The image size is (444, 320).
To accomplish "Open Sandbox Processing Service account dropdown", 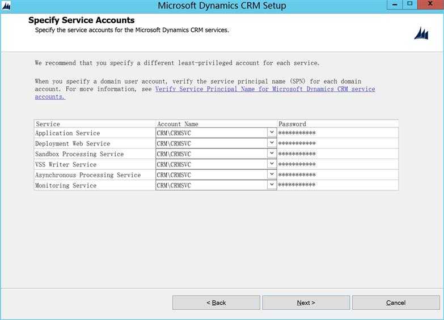I will coord(272,153).
